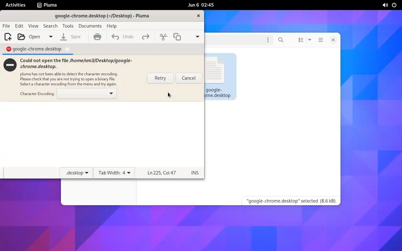The image size is (402, 251).
Task: Click the print icon in toolbar
Action: tap(97, 37)
